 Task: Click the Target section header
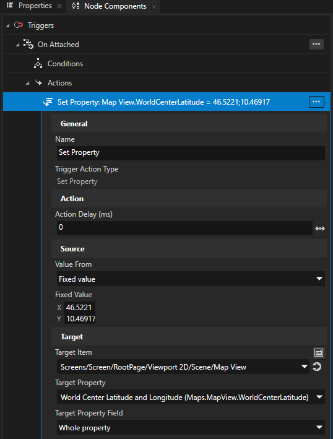[x=189, y=337]
